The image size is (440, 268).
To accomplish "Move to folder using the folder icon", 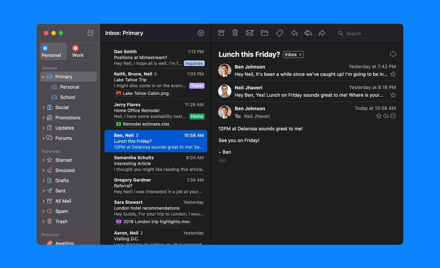I will 264,33.
